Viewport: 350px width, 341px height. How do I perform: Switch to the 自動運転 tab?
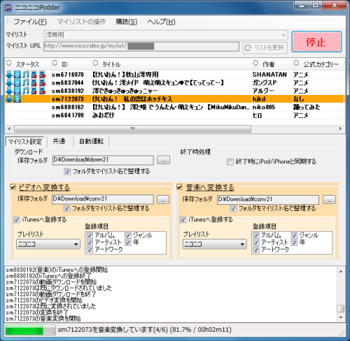91,141
